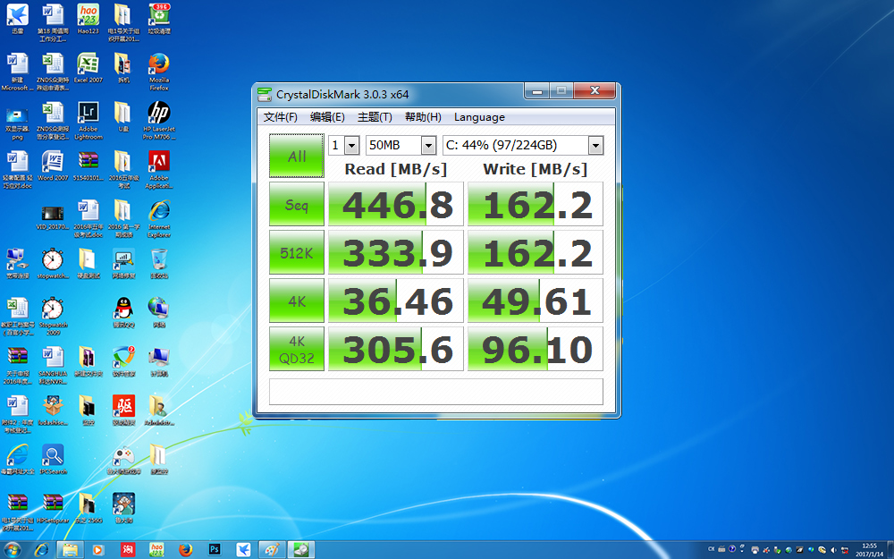This screenshot has width=894, height=559.
Task: Run the 4K QD32 test
Action: [297, 350]
